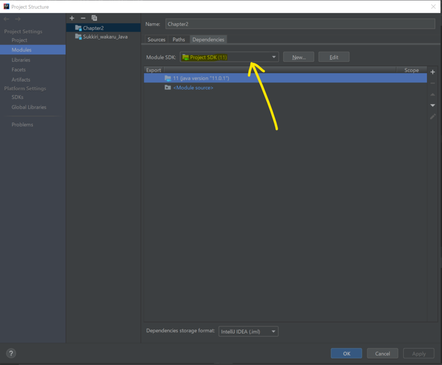This screenshot has height=365, width=442.
Task: Click the JDK 11 folder icon in list
Action: point(168,78)
